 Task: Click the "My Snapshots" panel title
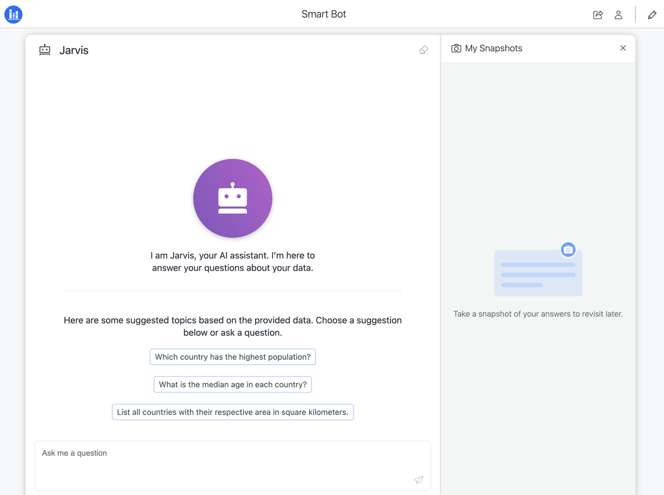[493, 48]
